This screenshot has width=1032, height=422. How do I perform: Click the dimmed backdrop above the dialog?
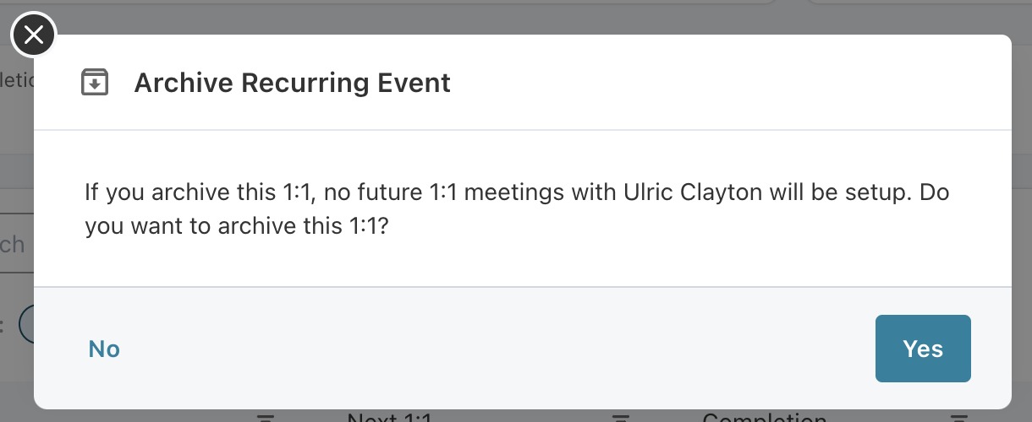[508, 17]
